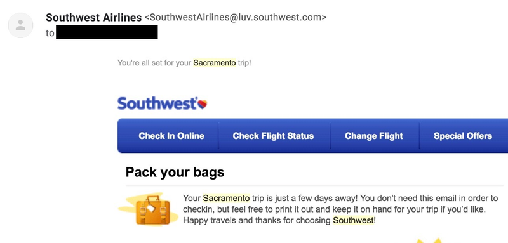Go to Special Offers in navigation
Viewport: 508px width, 243px height.
click(463, 136)
